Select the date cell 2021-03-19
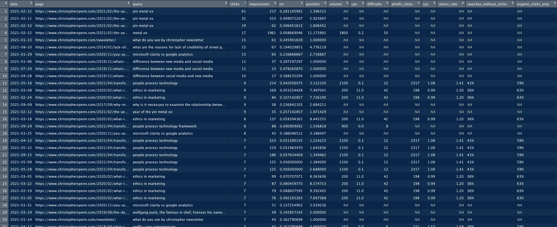Viewport: 557px width, 227px height. pos(21,212)
